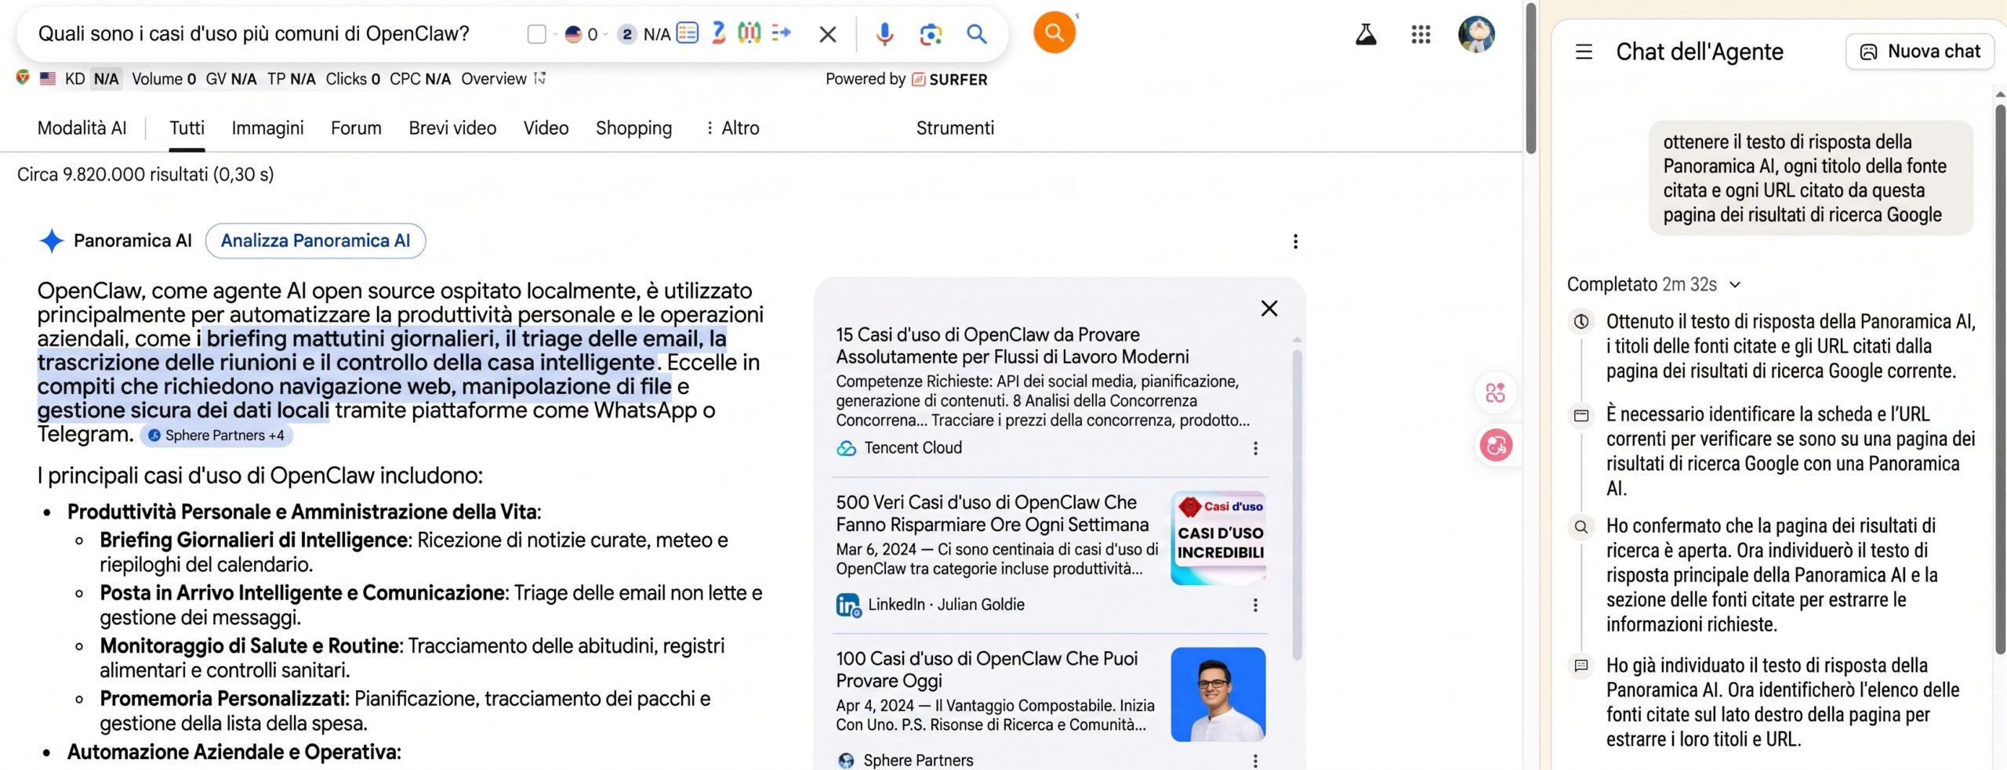Screen dimensions: 2007x770
Task: Open Google Lens image search
Action: pos(931,34)
